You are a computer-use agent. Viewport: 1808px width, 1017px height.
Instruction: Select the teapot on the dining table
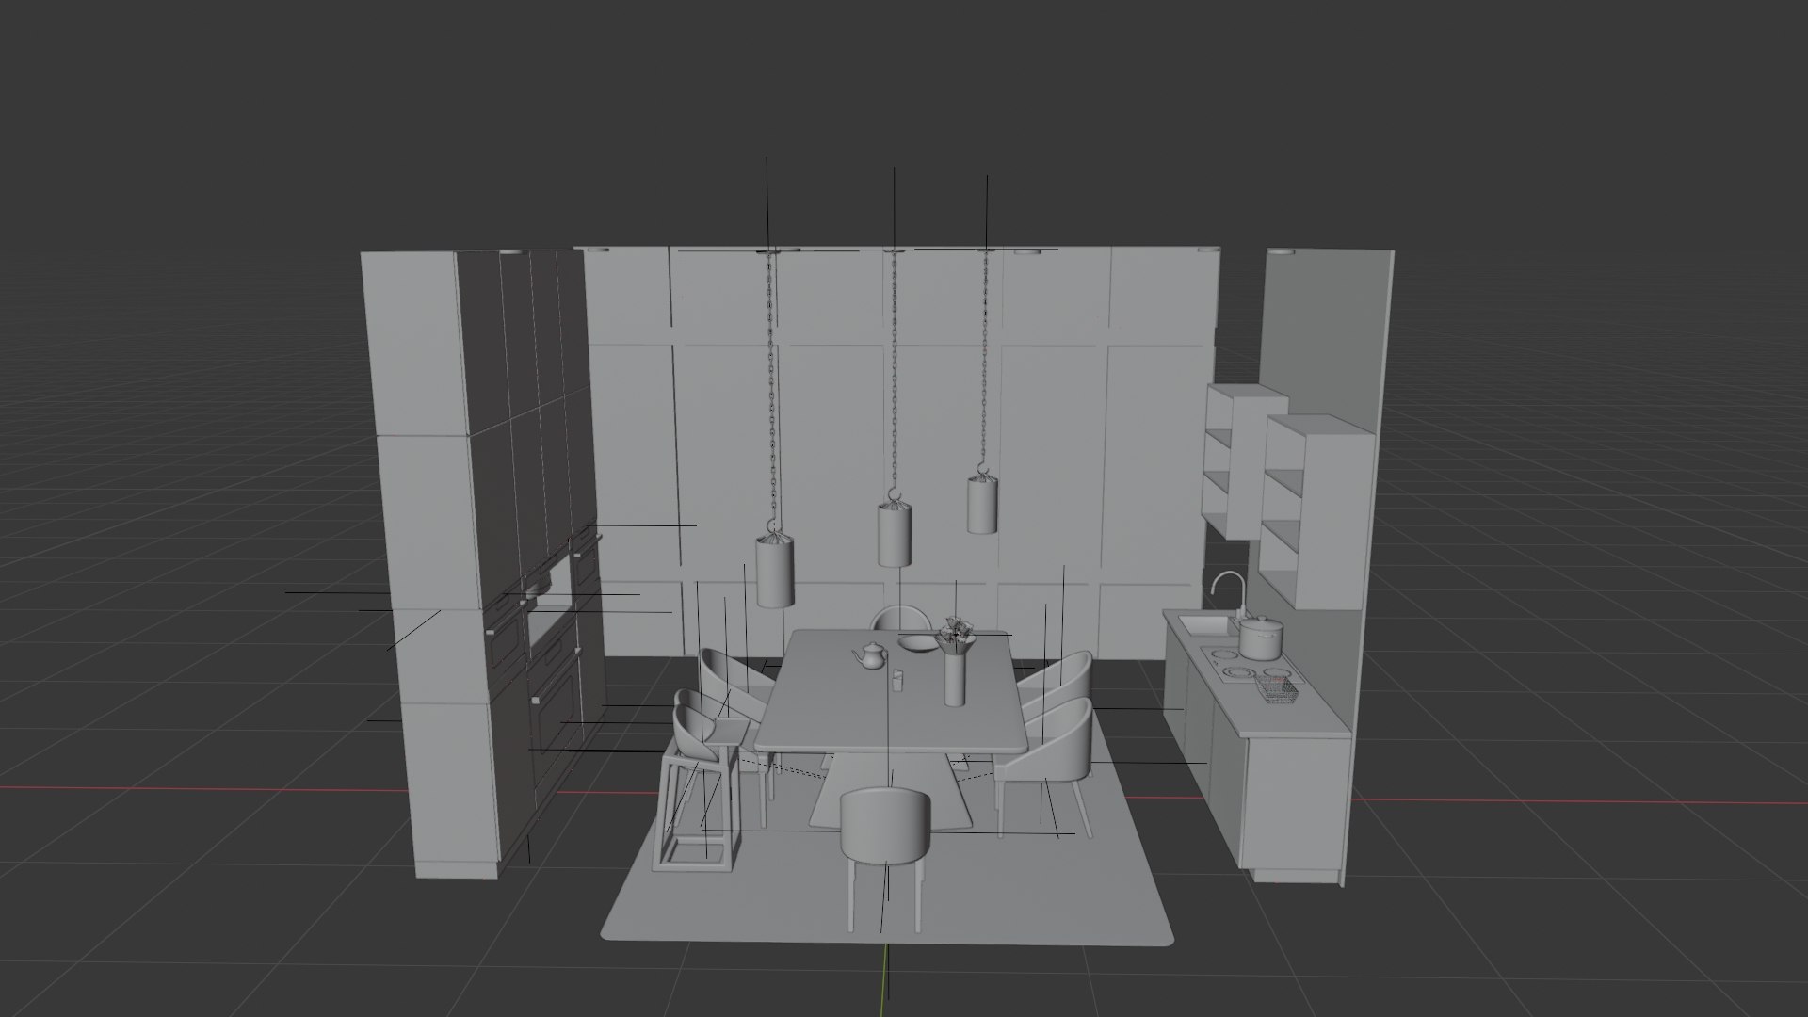[871, 655]
